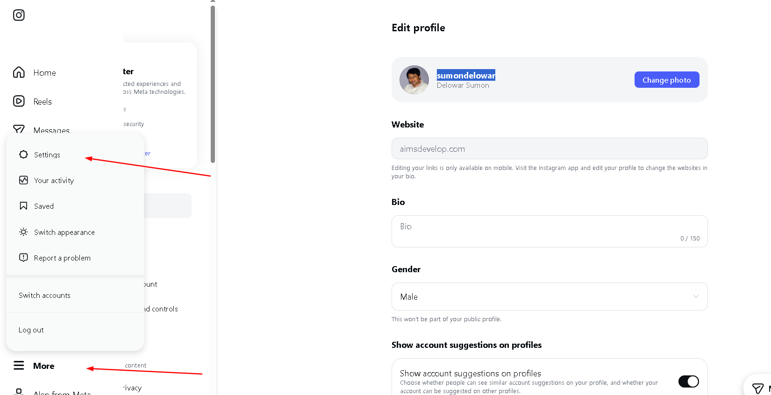Click into the Bio text field
This screenshot has width=771, height=395.
click(549, 231)
